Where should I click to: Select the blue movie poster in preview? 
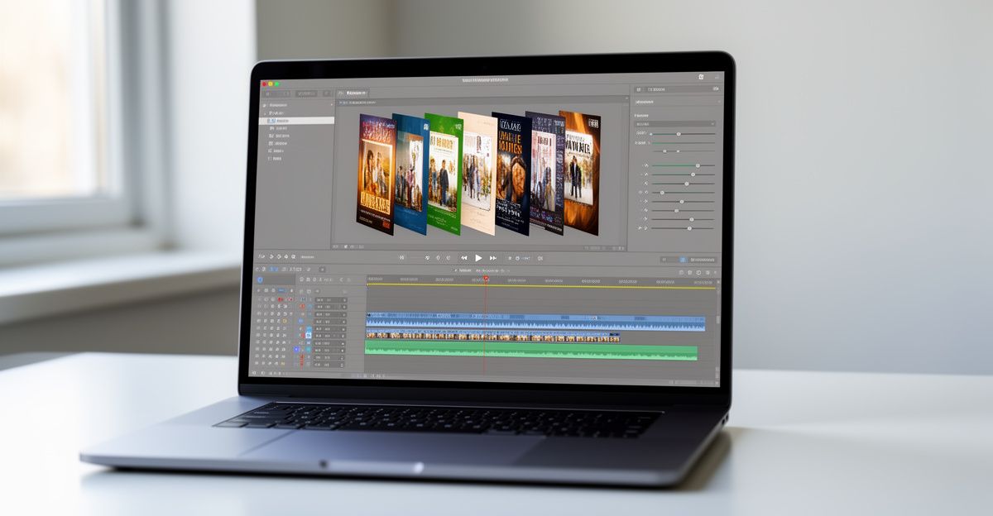[409, 174]
